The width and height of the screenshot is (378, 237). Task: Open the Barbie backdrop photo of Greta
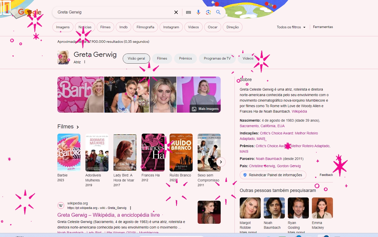point(80,95)
